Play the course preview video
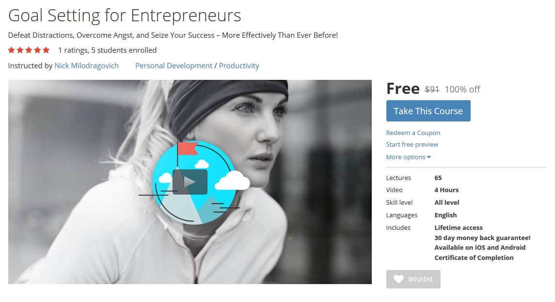 (190, 182)
